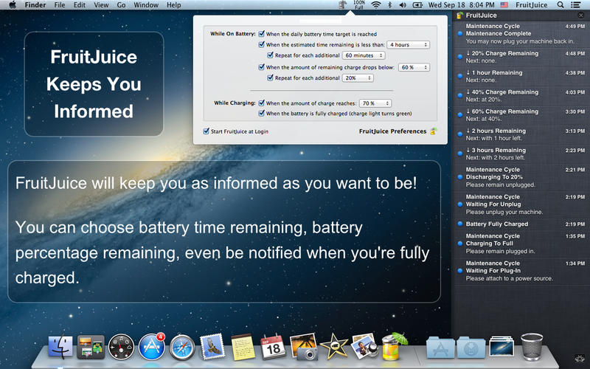Toggle Start FruitJuice at Login
This screenshot has width=590, height=369.
pyautogui.click(x=206, y=131)
